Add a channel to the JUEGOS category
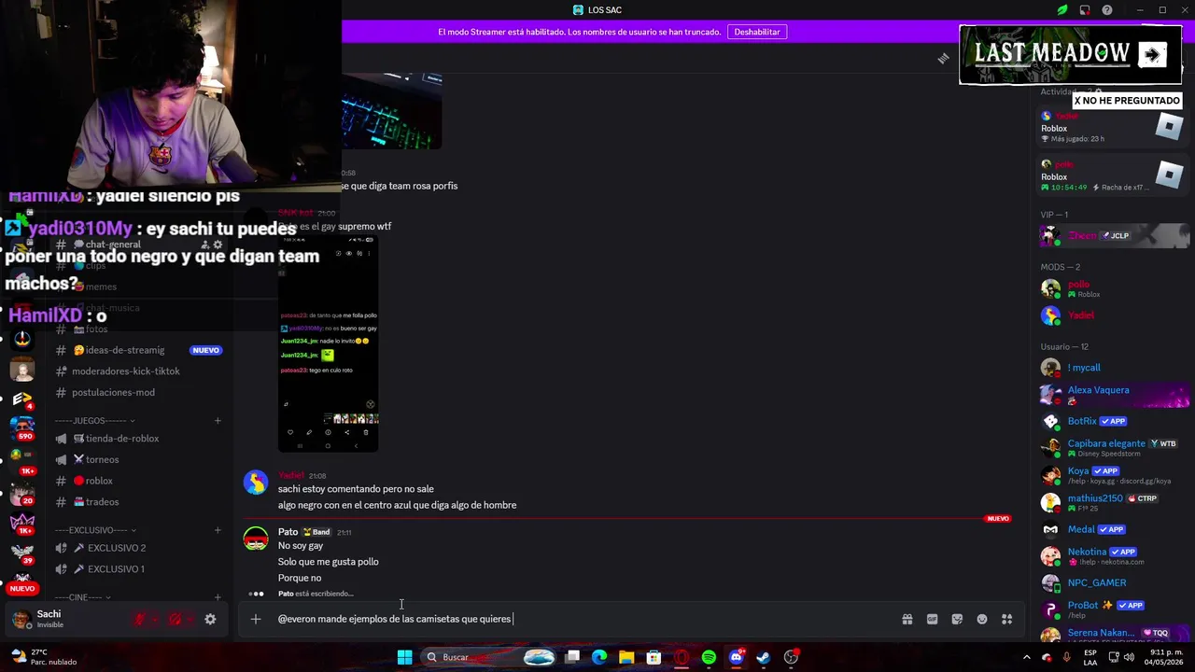Viewport: 1195px width, 672px height. click(x=218, y=421)
